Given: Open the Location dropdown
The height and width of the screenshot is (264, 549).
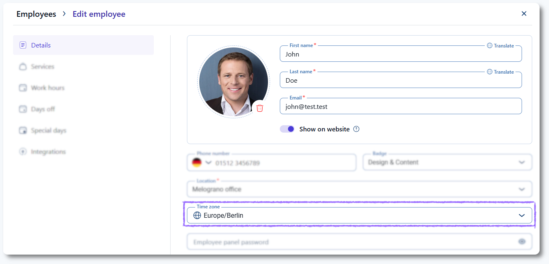Looking at the screenshot, I should [522, 190].
